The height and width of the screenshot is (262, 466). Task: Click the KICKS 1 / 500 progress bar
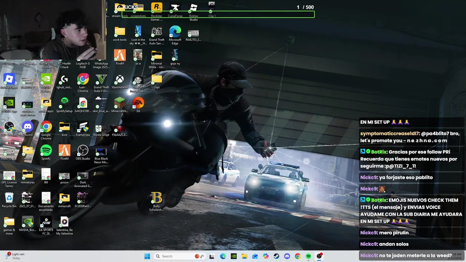pyautogui.click(x=218, y=15)
